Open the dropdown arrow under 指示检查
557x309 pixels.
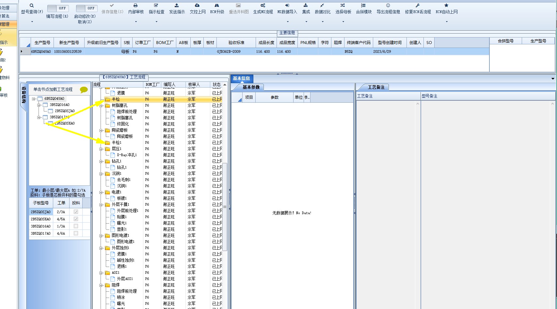[x=156, y=22]
